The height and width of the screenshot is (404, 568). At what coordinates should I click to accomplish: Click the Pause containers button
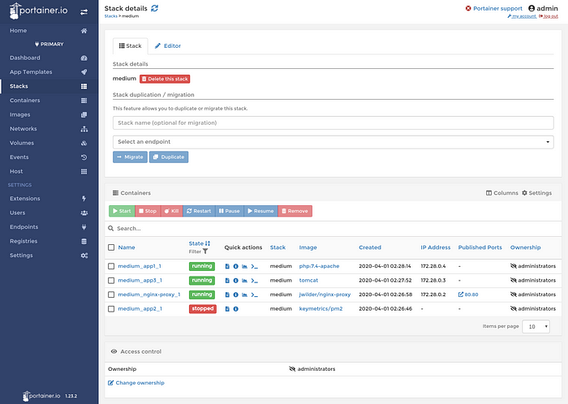[x=230, y=211]
